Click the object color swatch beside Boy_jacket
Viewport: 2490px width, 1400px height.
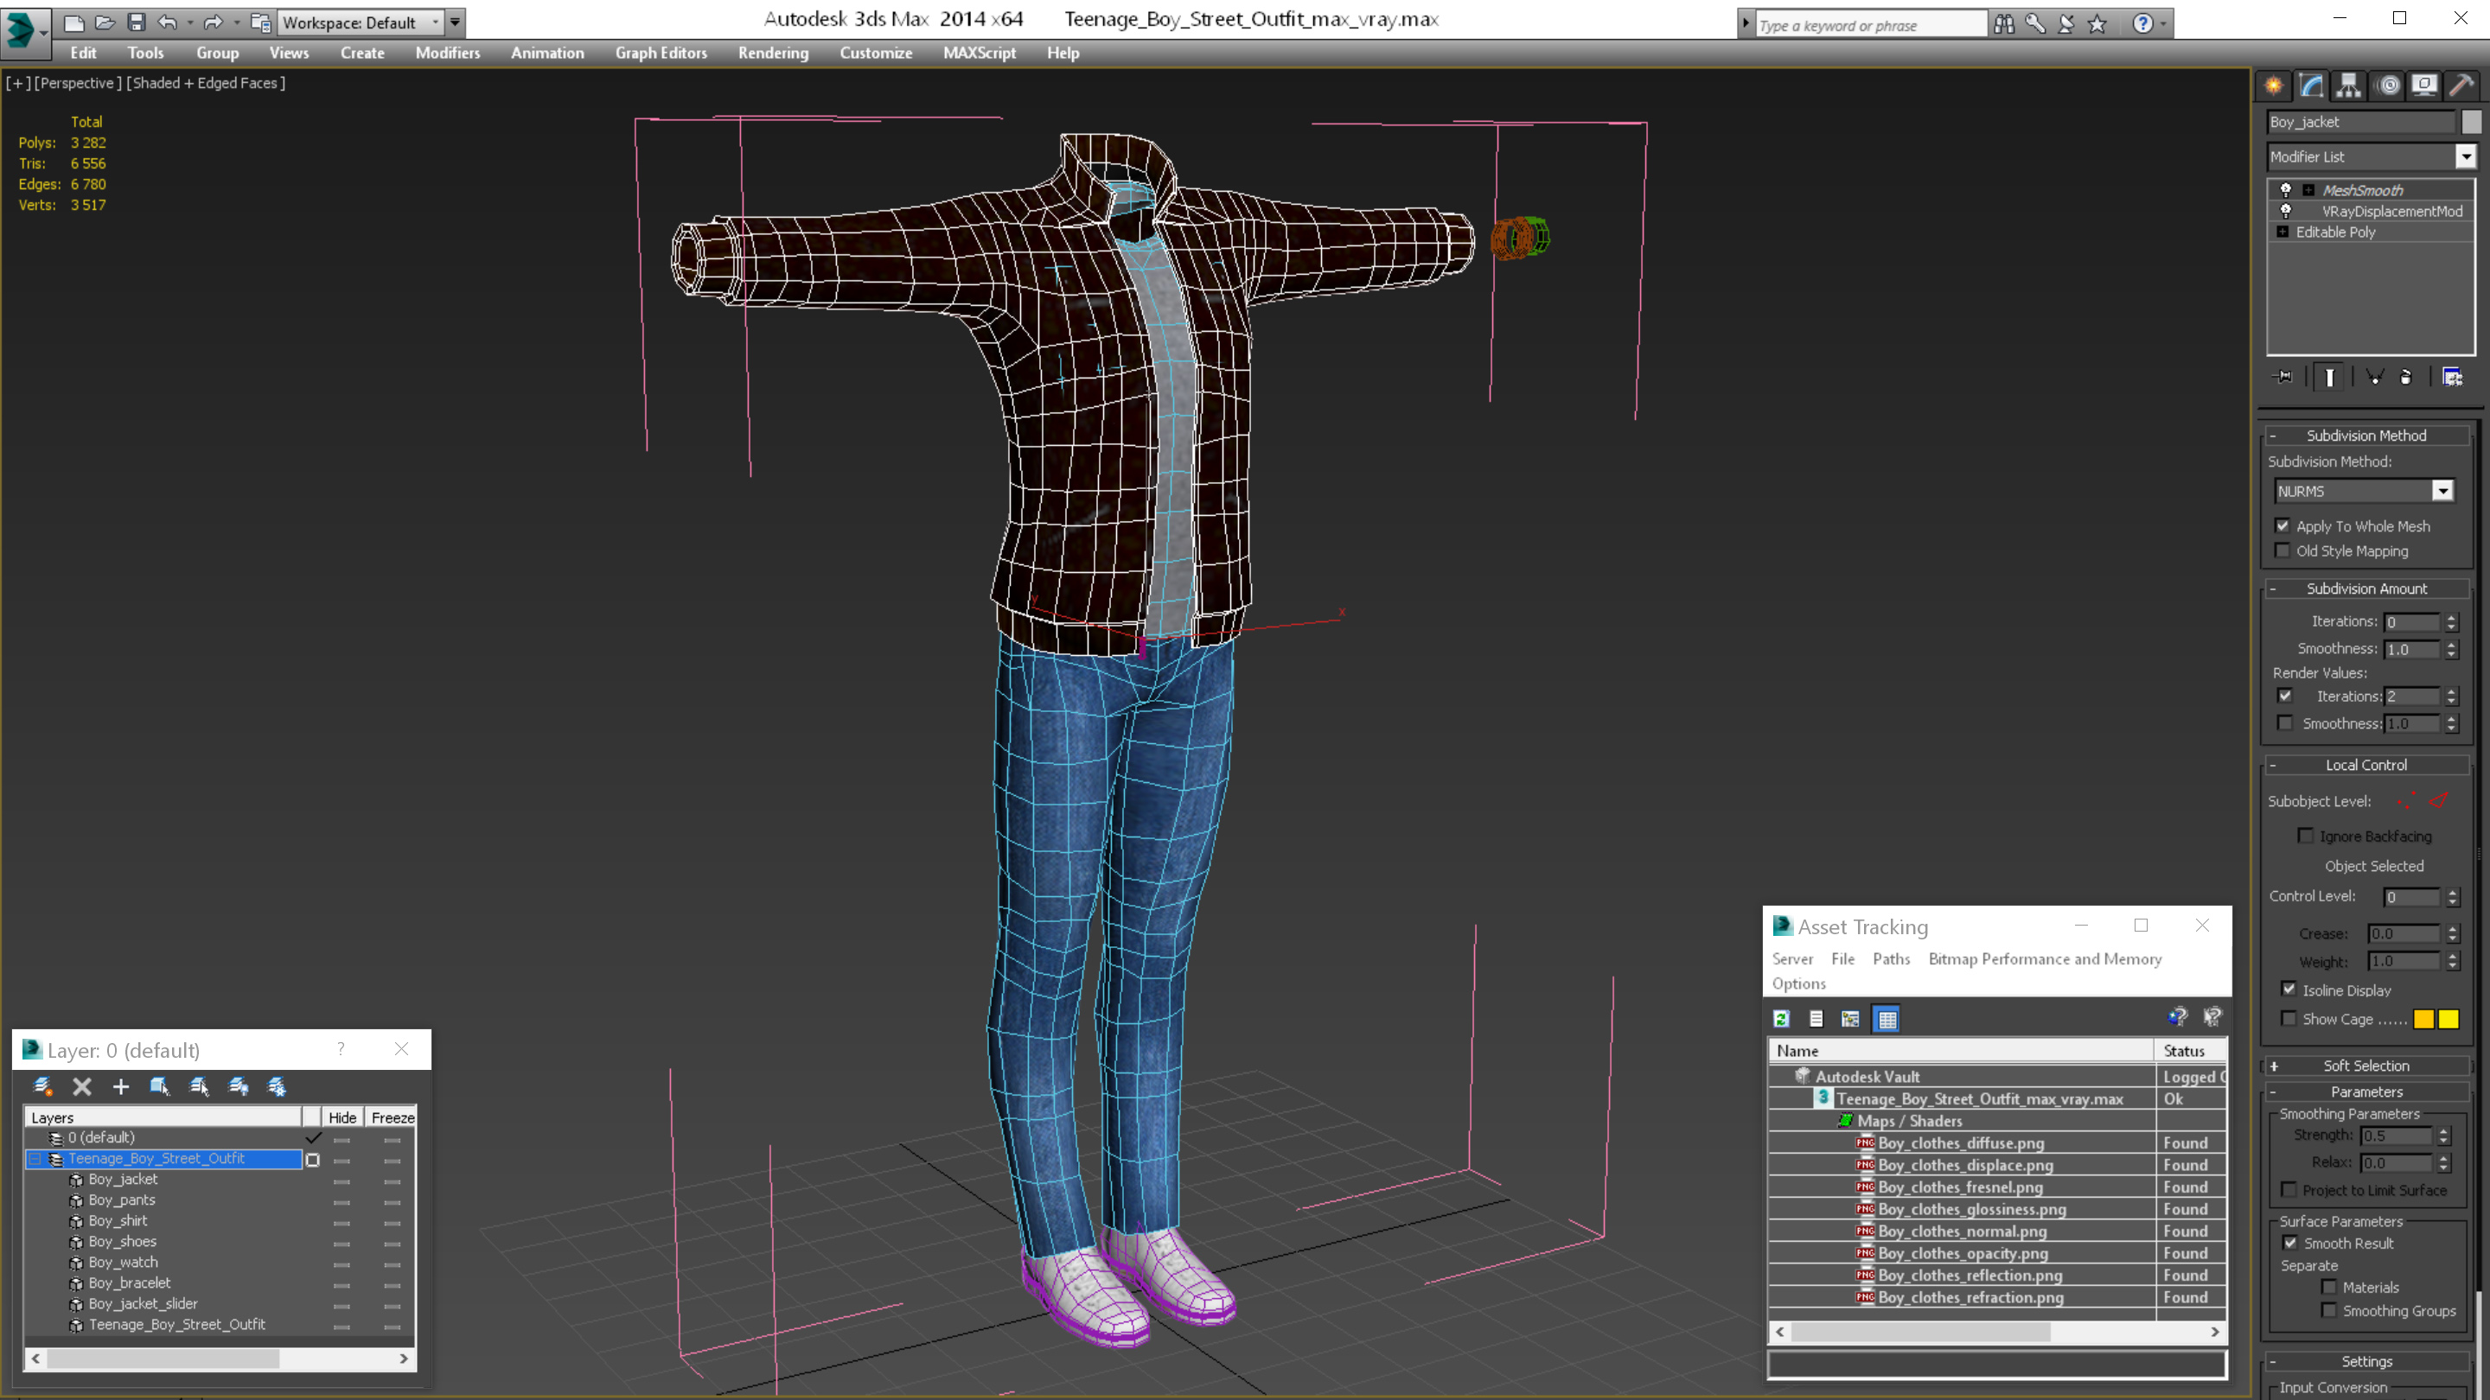pyautogui.click(x=2471, y=122)
